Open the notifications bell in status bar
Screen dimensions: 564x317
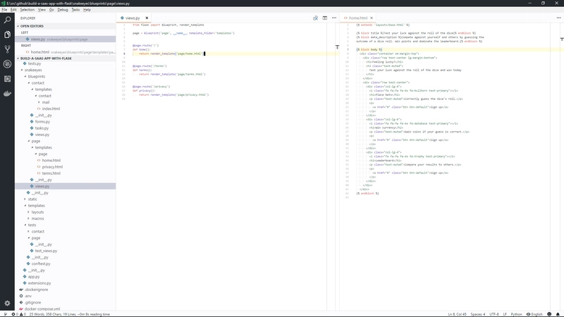pos(558,314)
